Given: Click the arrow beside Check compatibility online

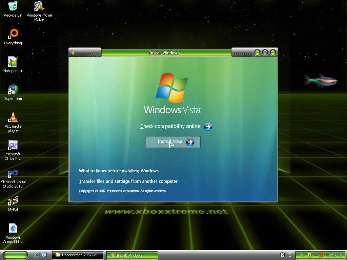Looking at the screenshot, I should pyautogui.click(x=208, y=127).
